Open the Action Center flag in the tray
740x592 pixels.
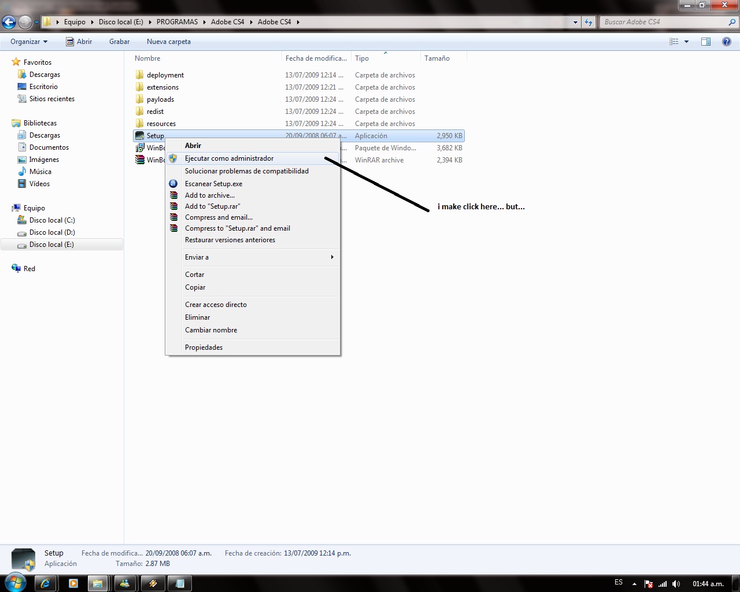click(649, 584)
